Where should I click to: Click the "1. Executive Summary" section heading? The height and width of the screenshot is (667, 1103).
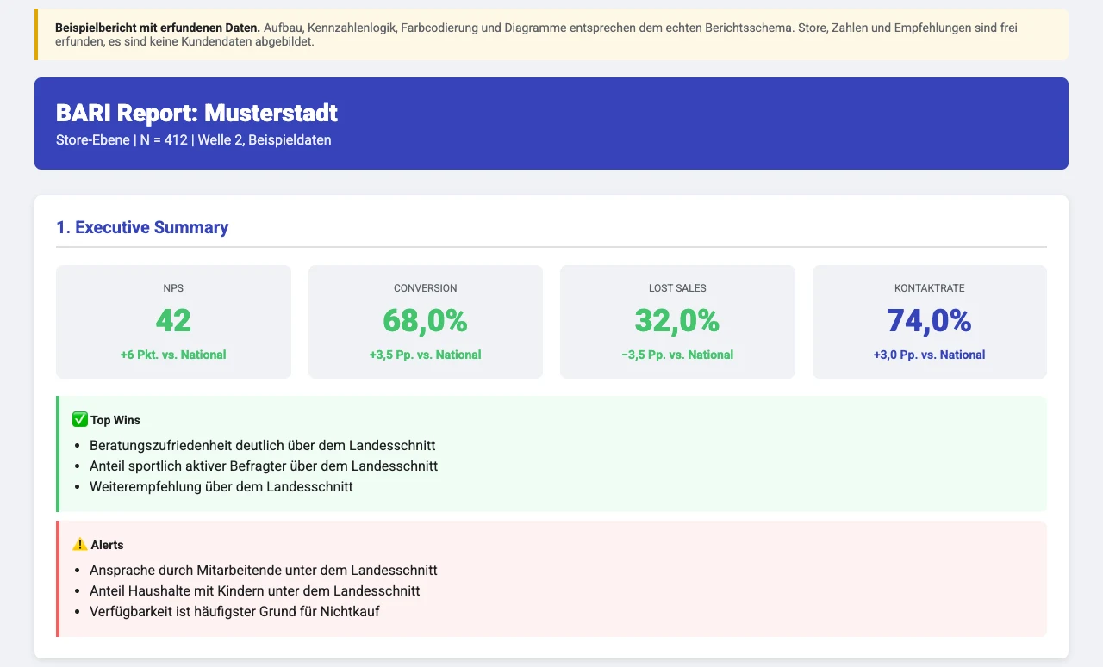point(142,228)
